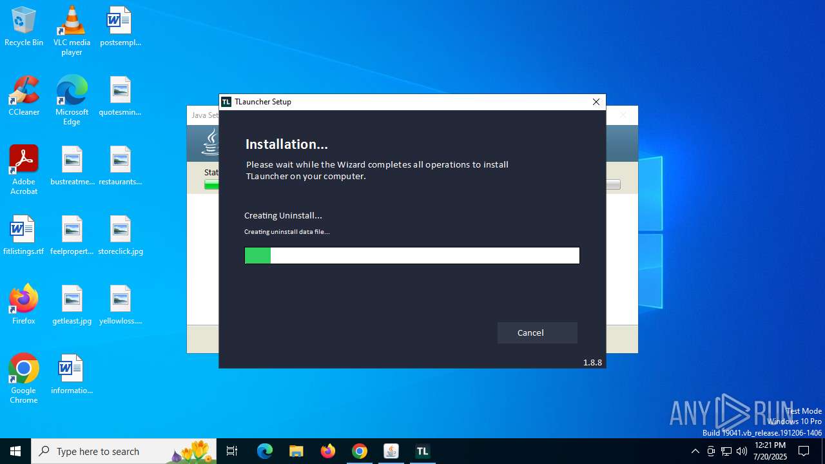Select the informatio Word document icon

(x=72, y=374)
